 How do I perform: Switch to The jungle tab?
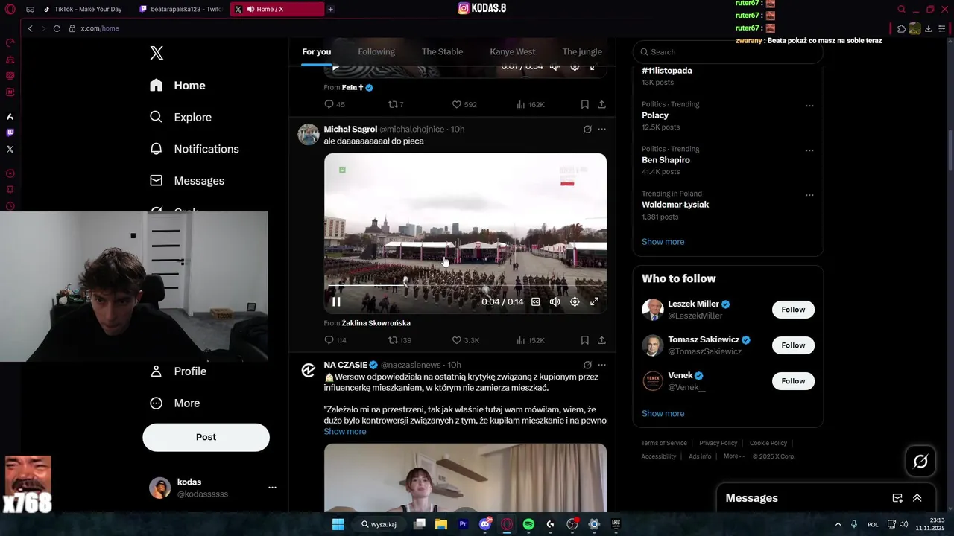pyautogui.click(x=582, y=51)
